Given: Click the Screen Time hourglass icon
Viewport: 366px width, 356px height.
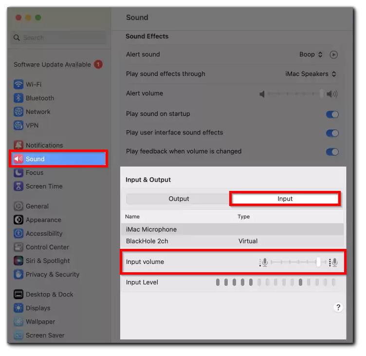Looking at the screenshot, I should 18,187.
